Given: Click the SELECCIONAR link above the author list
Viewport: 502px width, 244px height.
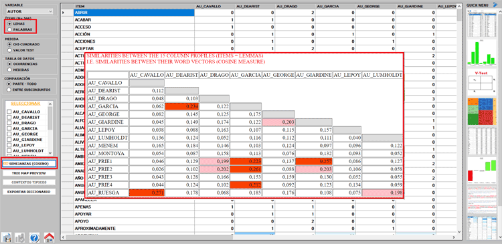Looking at the screenshot, I should (x=25, y=104).
